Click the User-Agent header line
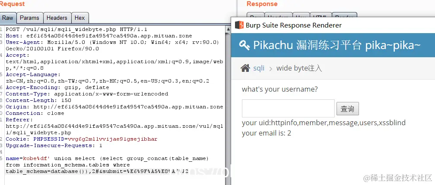This screenshot has height=185, width=435. click(x=112, y=42)
